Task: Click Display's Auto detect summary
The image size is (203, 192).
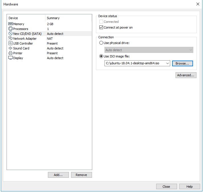Action: 55,58
